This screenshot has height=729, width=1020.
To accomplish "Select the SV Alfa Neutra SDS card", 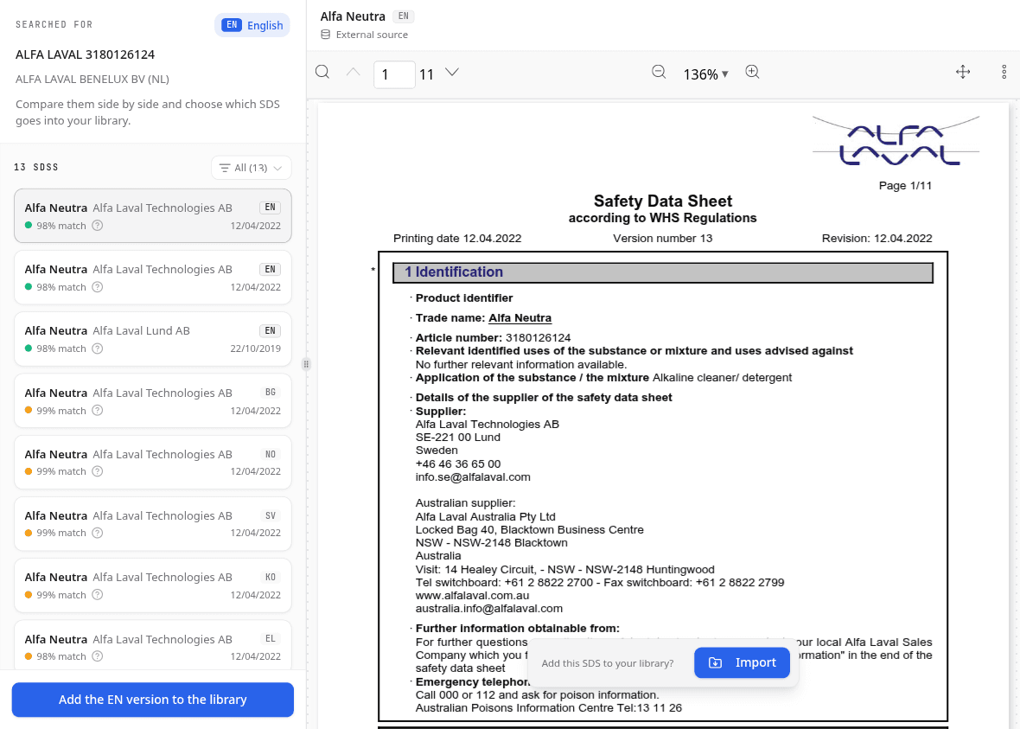I will [x=153, y=523].
